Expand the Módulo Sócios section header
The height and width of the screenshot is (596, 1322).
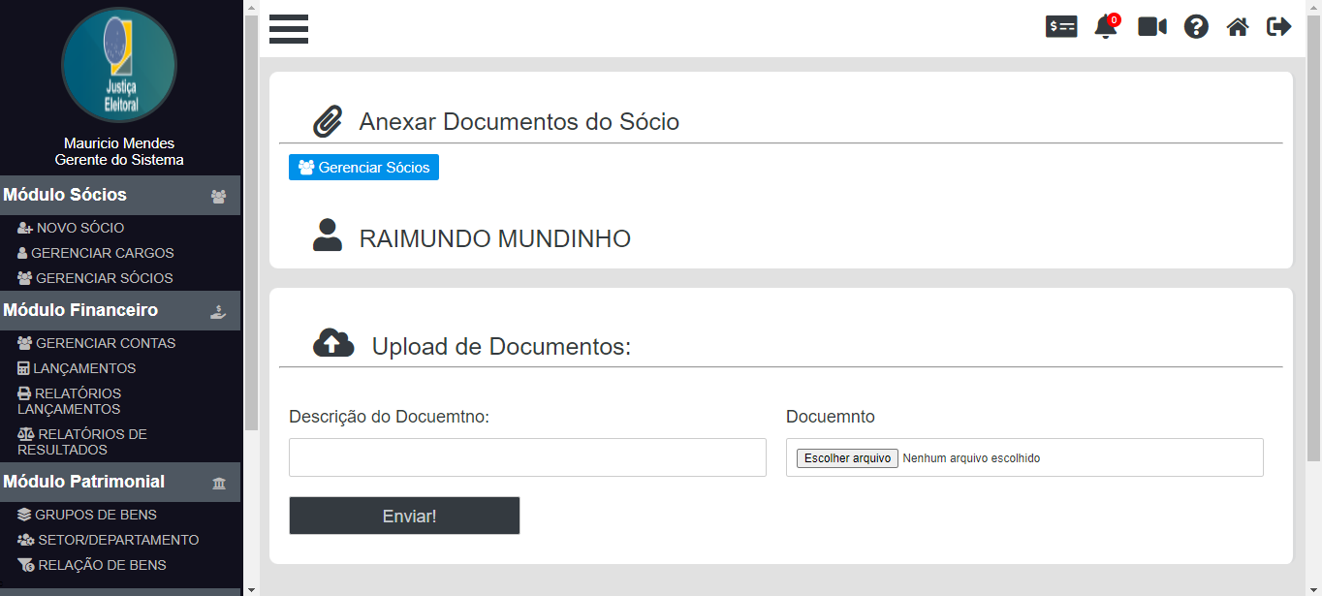click(x=119, y=195)
